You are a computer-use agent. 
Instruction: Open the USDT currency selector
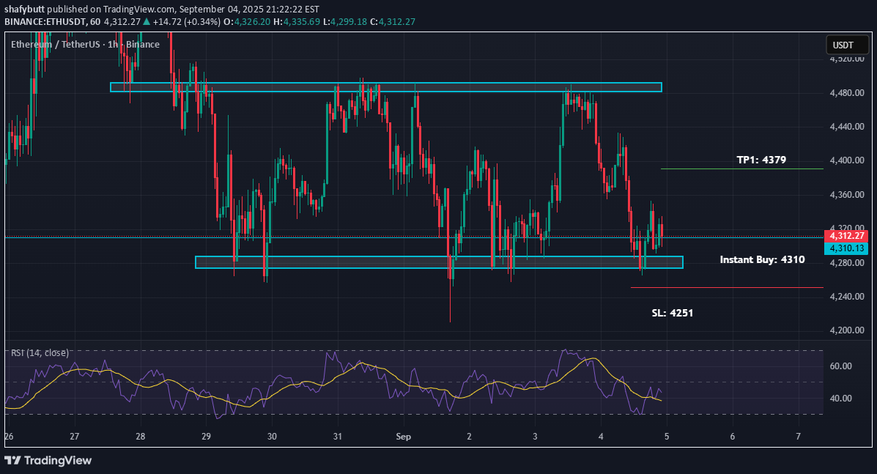(847, 45)
